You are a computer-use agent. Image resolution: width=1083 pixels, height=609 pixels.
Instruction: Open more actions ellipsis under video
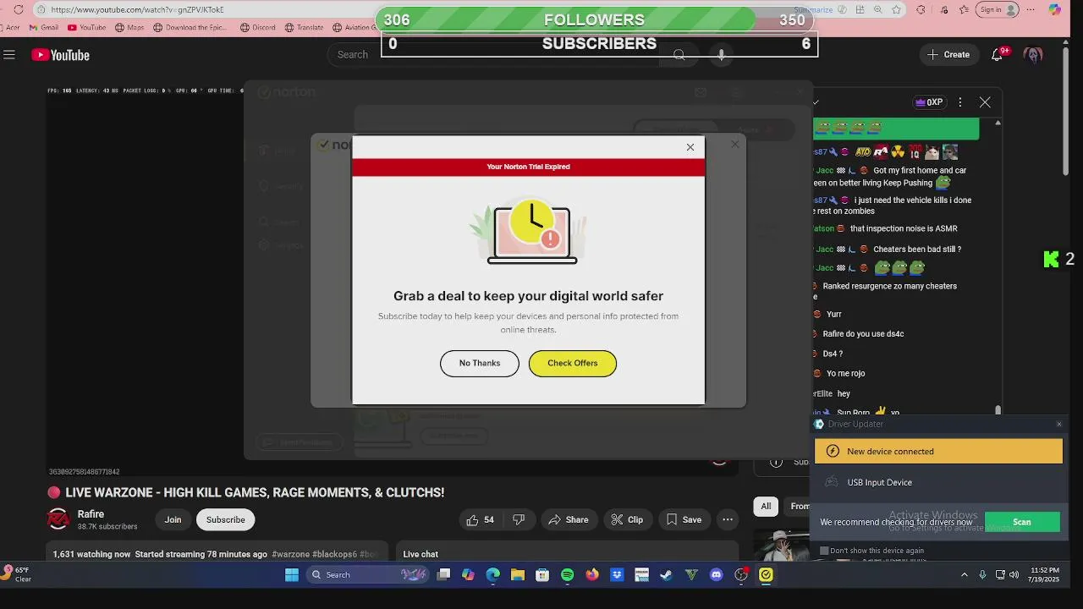[x=728, y=519]
